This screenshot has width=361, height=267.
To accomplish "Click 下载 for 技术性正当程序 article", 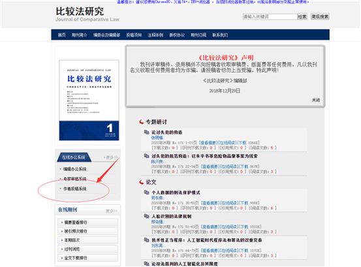I will click(243, 251).
